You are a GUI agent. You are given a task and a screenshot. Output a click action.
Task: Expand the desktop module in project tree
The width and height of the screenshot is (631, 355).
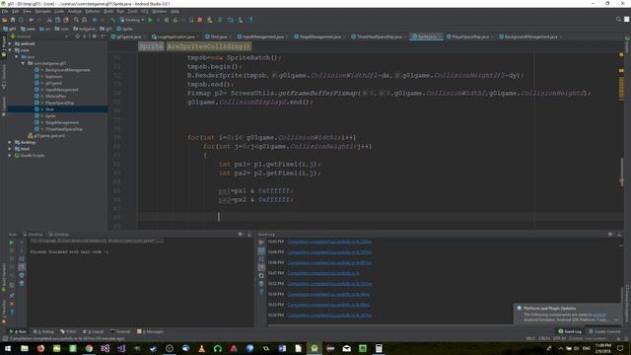[x=10, y=142]
